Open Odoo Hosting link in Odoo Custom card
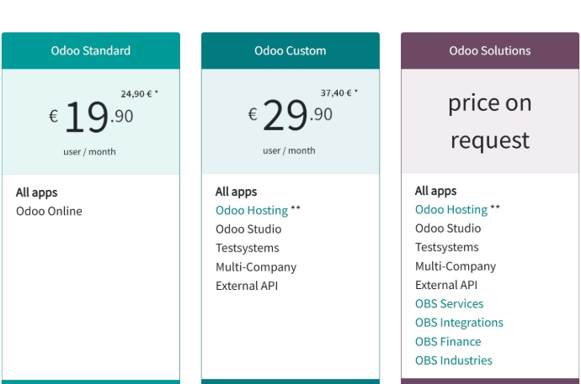This screenshot has width=581, height=384. coord(252,210)
